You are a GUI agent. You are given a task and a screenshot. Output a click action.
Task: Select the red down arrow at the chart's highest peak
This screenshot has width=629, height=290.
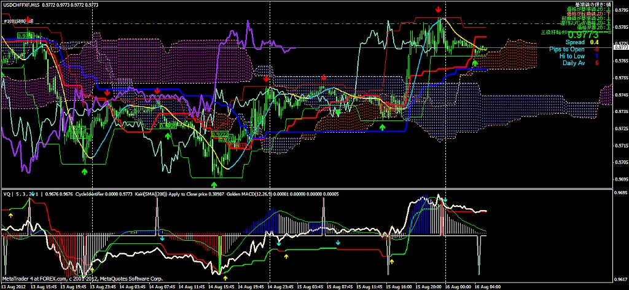[x=438, y=10]
